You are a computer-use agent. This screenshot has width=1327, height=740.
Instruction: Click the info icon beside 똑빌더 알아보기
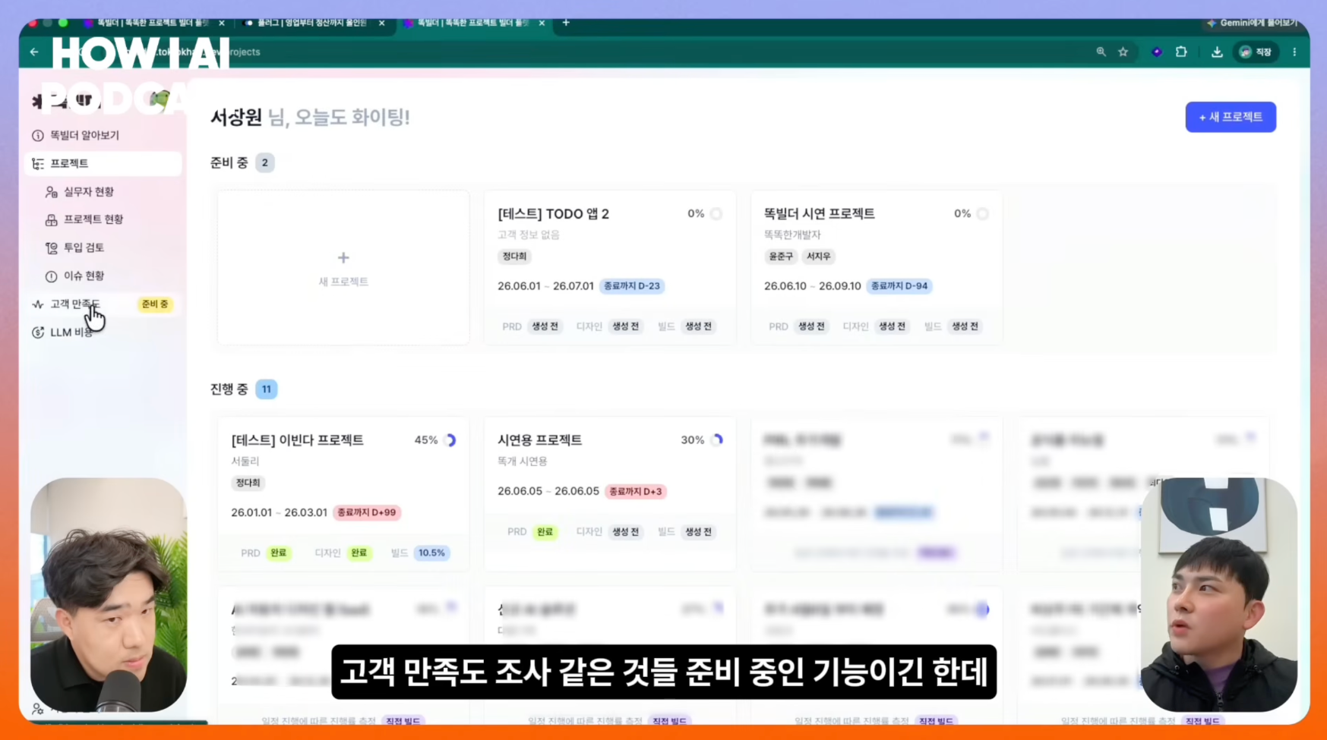[37, 135]
